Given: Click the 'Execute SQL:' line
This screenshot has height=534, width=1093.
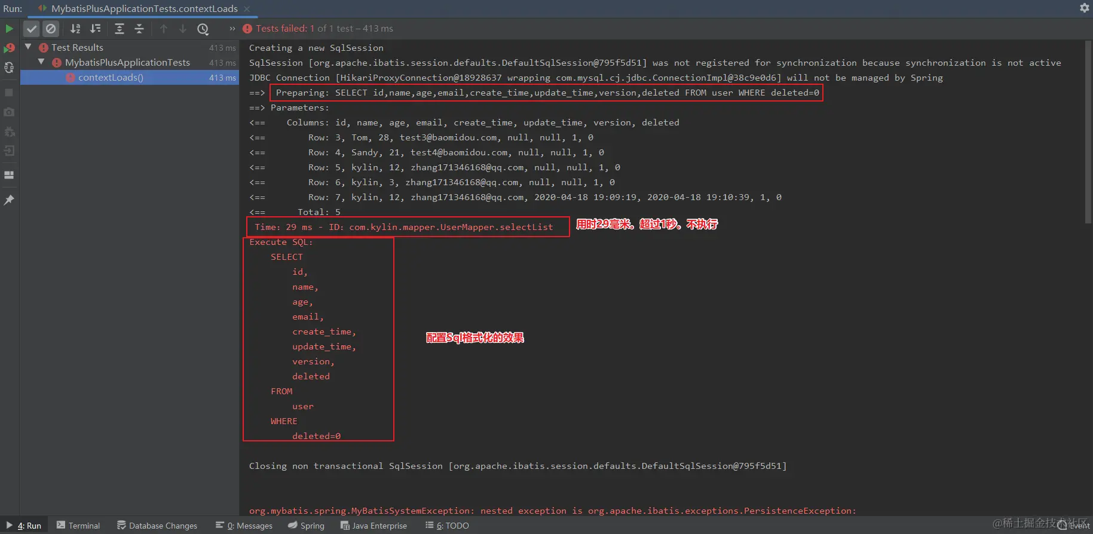Looking at the screenshot, I should [281, 242].
